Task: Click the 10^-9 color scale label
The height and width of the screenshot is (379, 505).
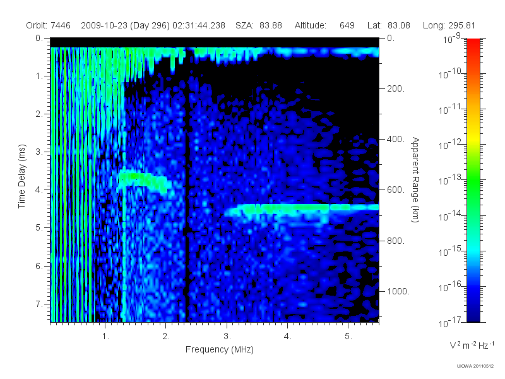Action: (x=452, y=38)
